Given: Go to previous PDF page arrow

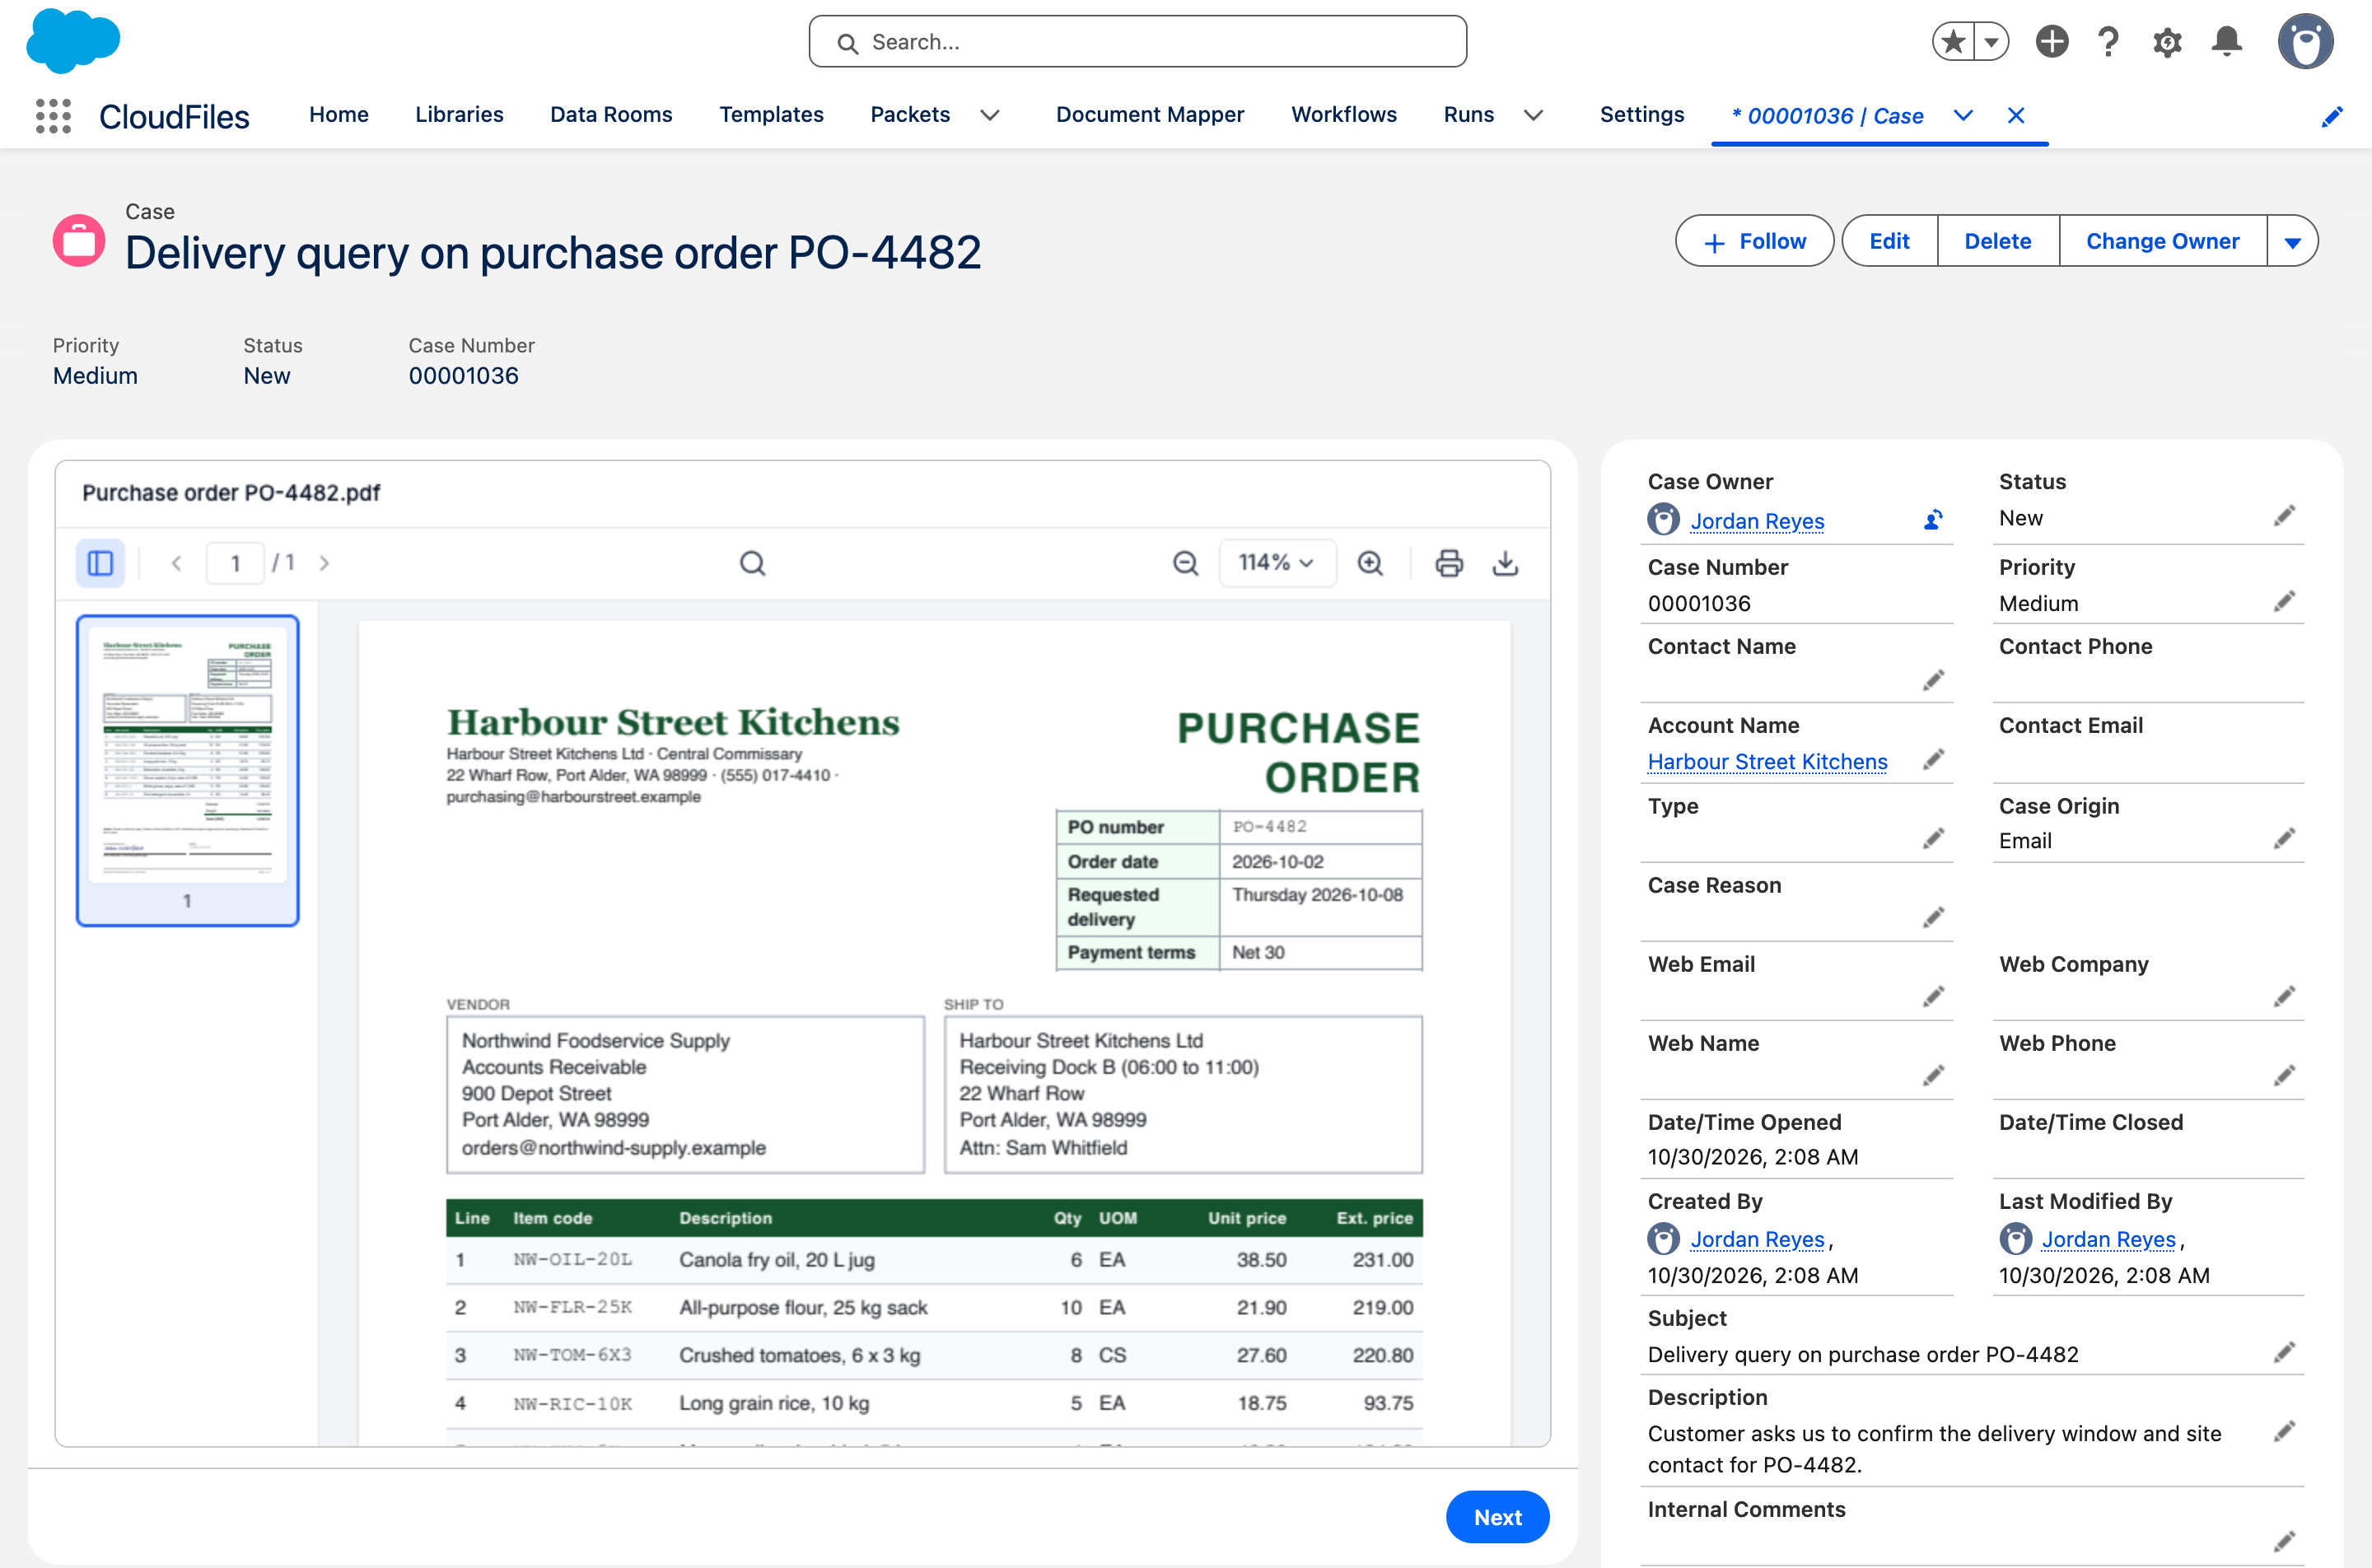Looking at the screenshot, I should pos(176,563).
